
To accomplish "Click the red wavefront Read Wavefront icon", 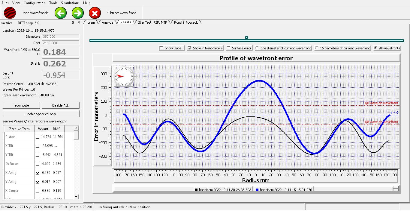I will point(10,13).
